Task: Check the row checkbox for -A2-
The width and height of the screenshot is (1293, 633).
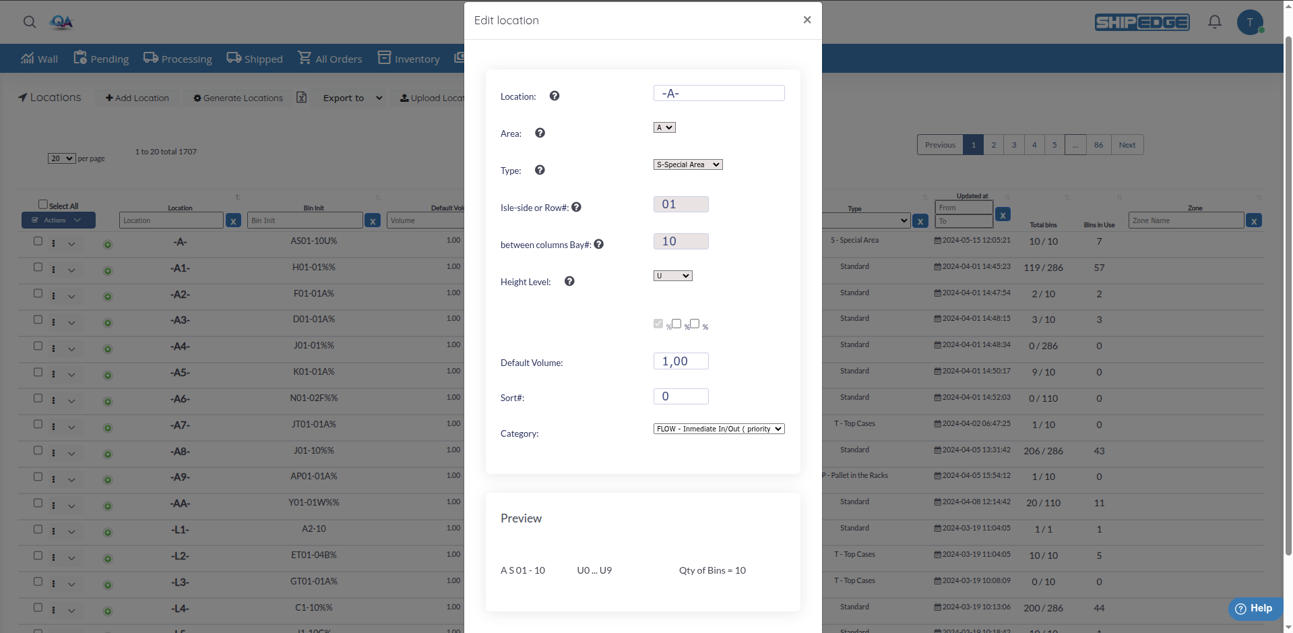Action: click(x=38, y=293)
